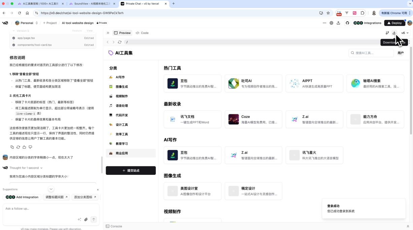Image resolution: width=413 pixels, height=230 pixels.
Task: Open the v6 version dropdown
Action: pos(405,33)
